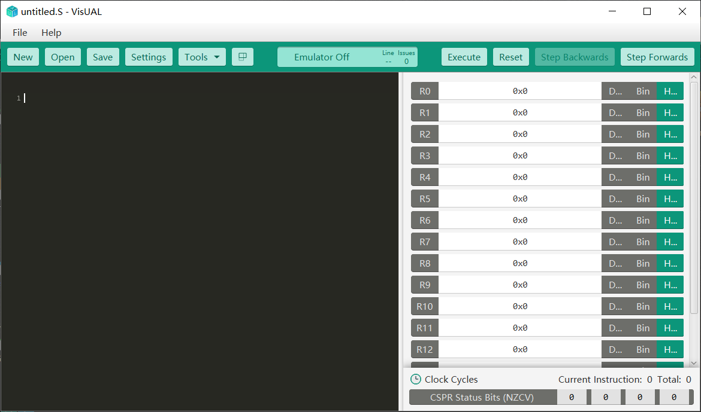701x412 pixels.
Task: Click CSPR Status Bits (NZCV) label
Action: [x=482, y=397]
